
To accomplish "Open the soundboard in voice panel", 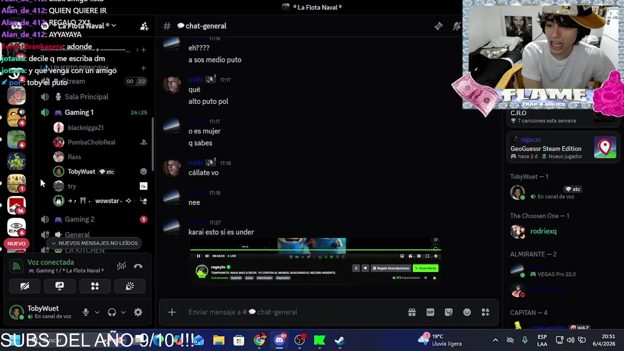I will pos(130,286).
